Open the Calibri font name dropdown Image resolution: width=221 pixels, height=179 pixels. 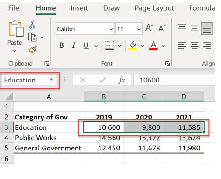click(111, 29)
